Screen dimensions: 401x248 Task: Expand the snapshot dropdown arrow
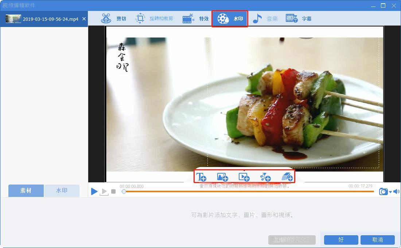click(390, 192)
